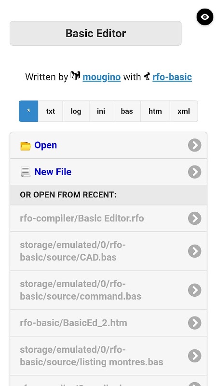This screenshot has width=217, height=386.
Task: Click the New File document icon
Action: [x=26, y=172]
